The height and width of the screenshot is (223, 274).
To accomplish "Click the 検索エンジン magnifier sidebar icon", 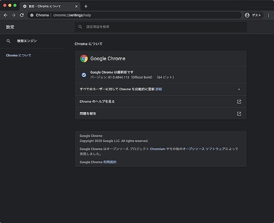I will [9, 41].
